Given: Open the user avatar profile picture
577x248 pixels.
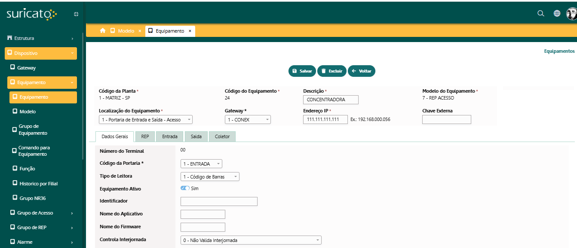Looking at the screenshot, I should click(571, 13).
